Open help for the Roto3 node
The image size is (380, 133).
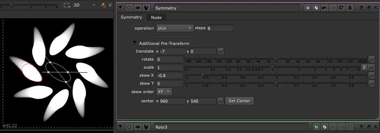coord(361,127)
